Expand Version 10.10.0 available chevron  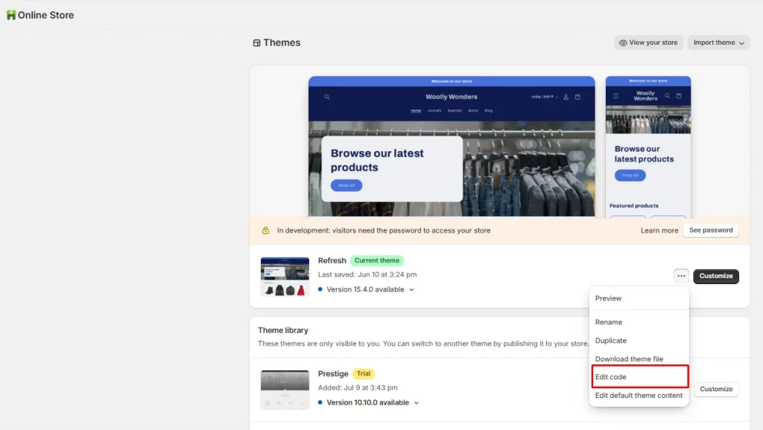[417, 402]
